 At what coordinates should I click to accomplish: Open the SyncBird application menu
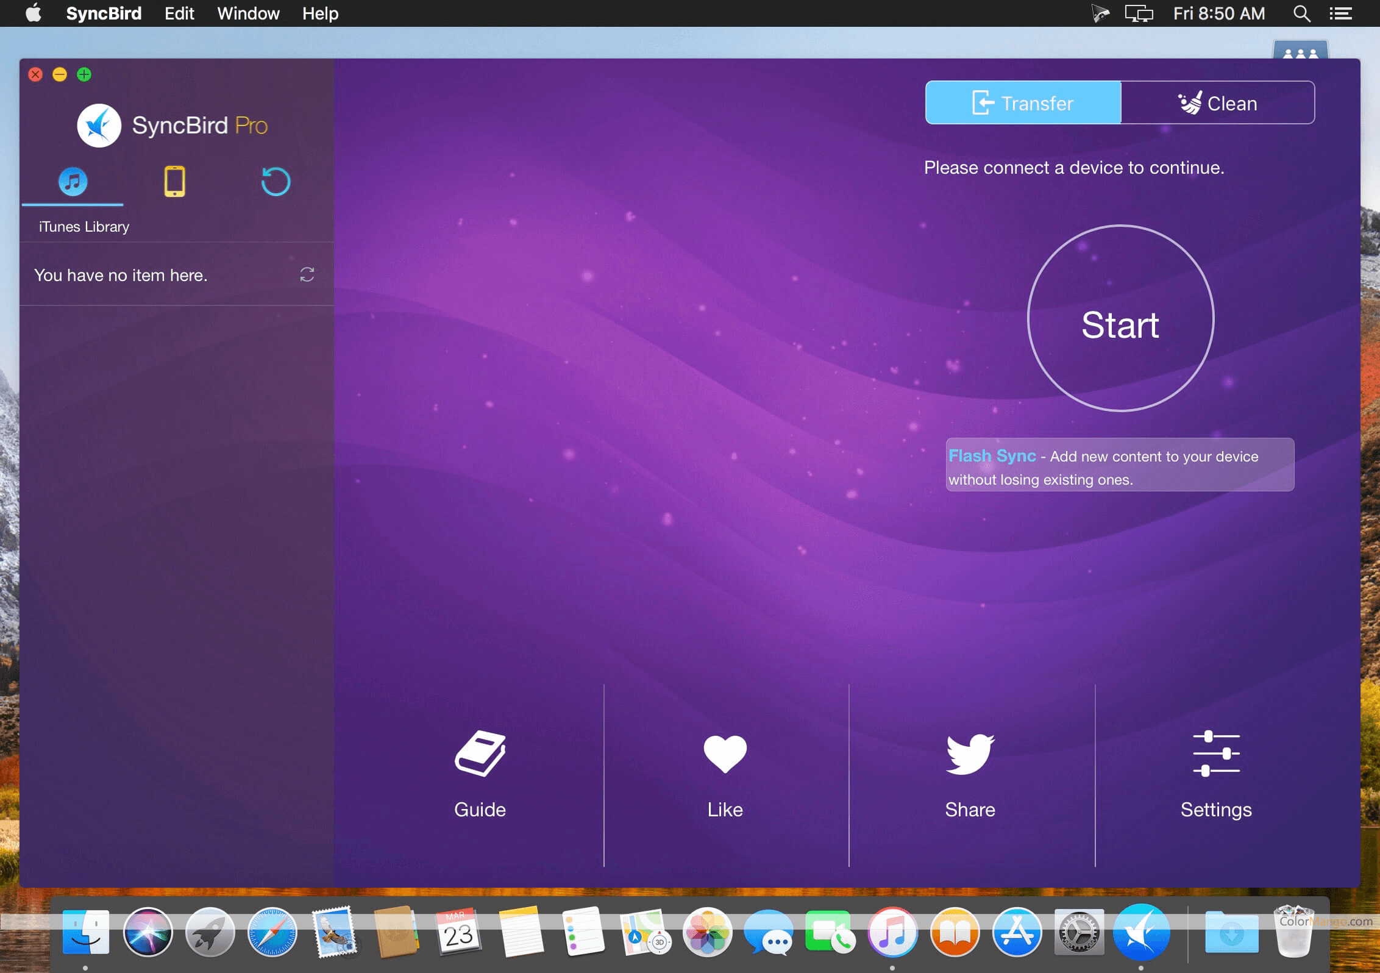click(x=104, y=13)
